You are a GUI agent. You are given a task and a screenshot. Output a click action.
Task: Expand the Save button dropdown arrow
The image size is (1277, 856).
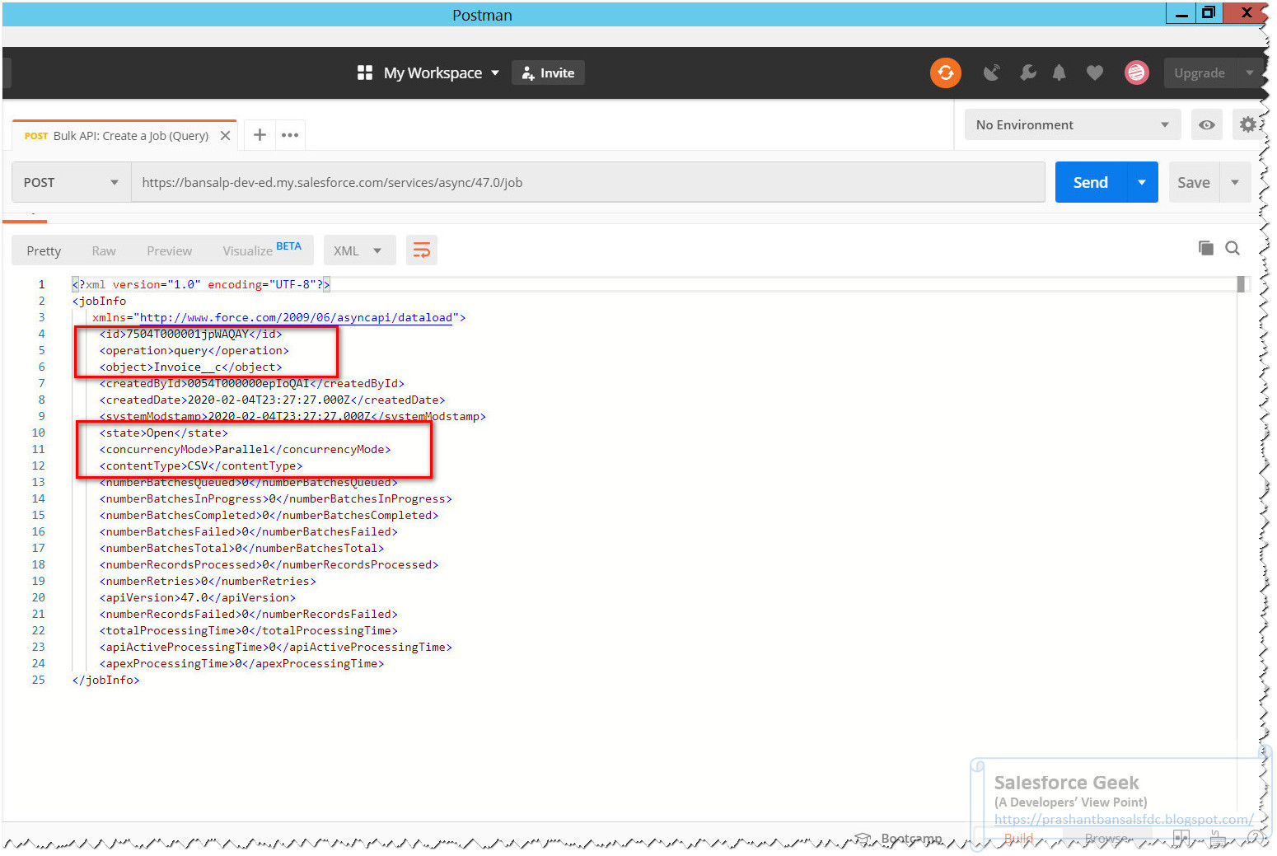(x=1235, y=182)
